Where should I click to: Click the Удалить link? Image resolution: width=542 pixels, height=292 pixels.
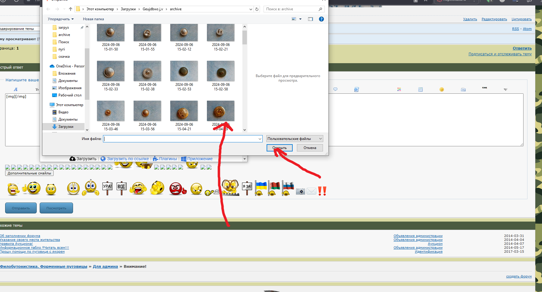click(x=470, y=19)
